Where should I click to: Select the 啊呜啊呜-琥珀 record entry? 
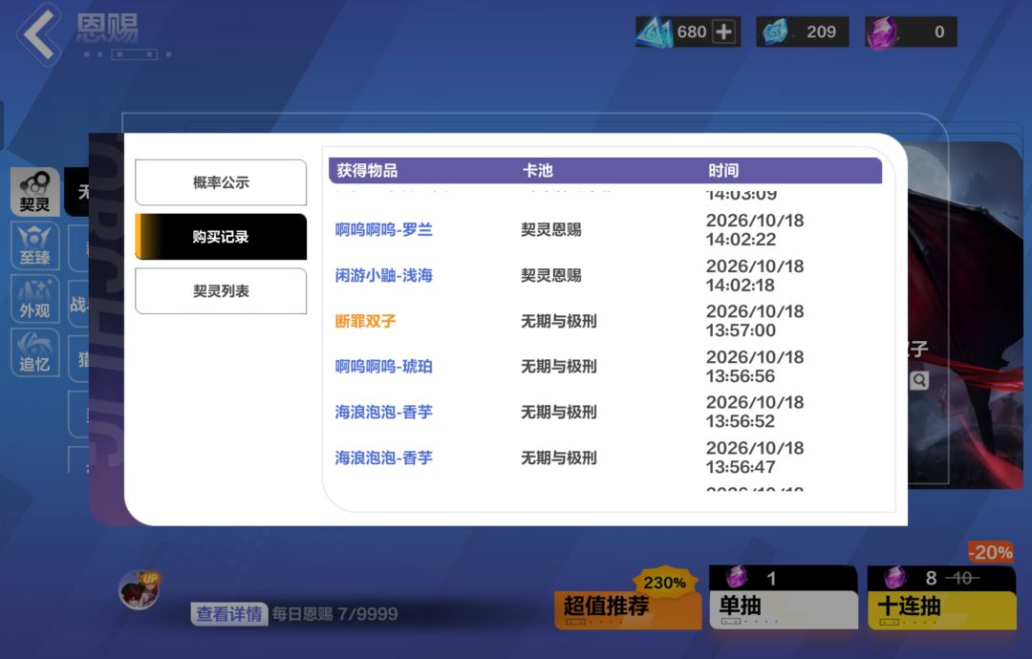point(384,367)
